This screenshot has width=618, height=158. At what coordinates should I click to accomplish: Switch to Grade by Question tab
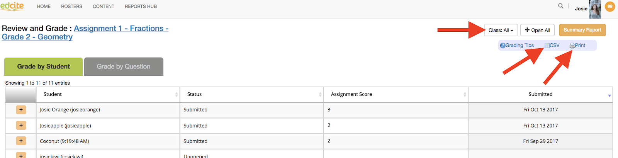(124, 66)
